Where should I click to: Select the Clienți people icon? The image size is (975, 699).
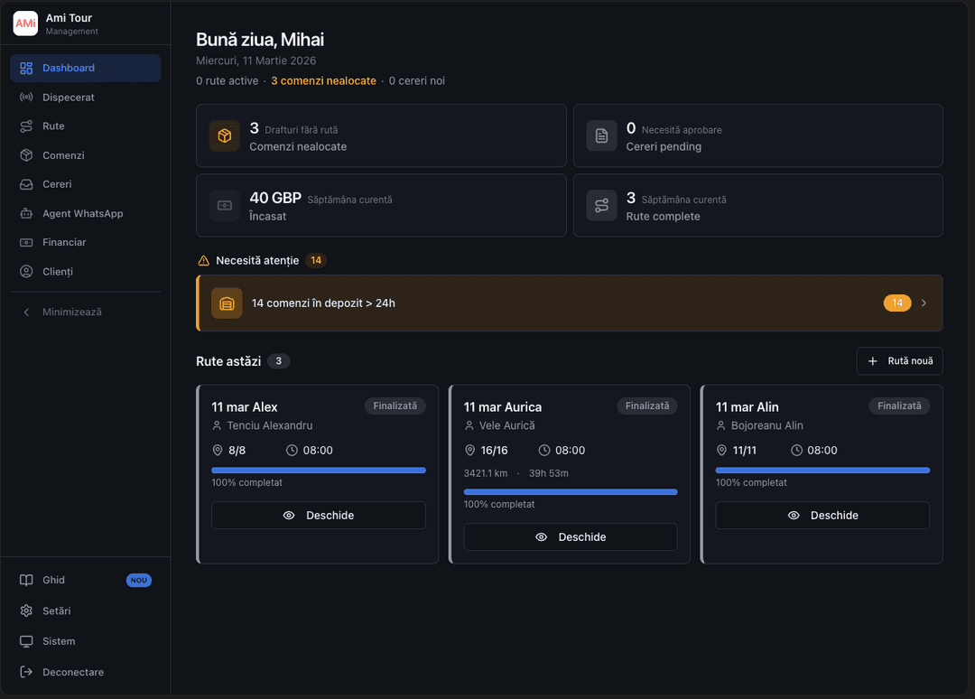pos(28,271)
